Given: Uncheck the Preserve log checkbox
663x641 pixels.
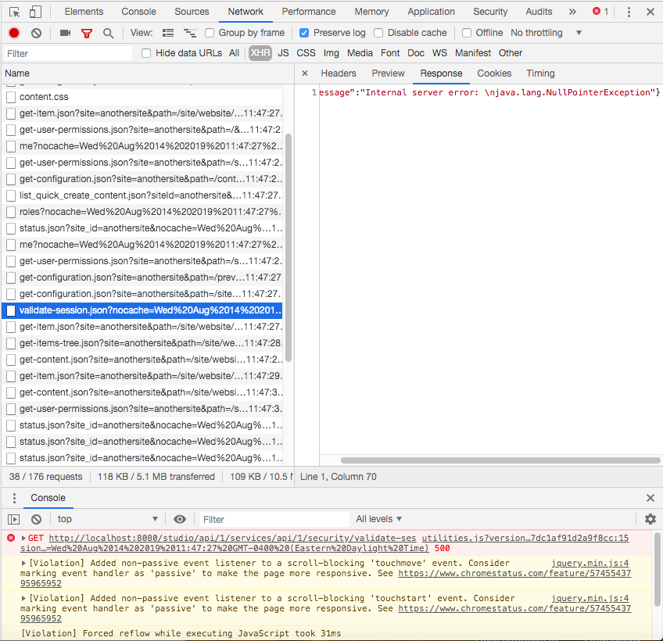Looking at the screenshot, I should pos(304,32).
